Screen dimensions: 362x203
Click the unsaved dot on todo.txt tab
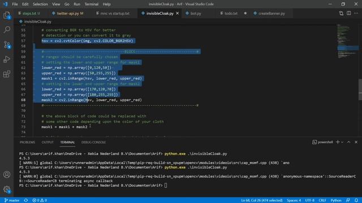245,14
